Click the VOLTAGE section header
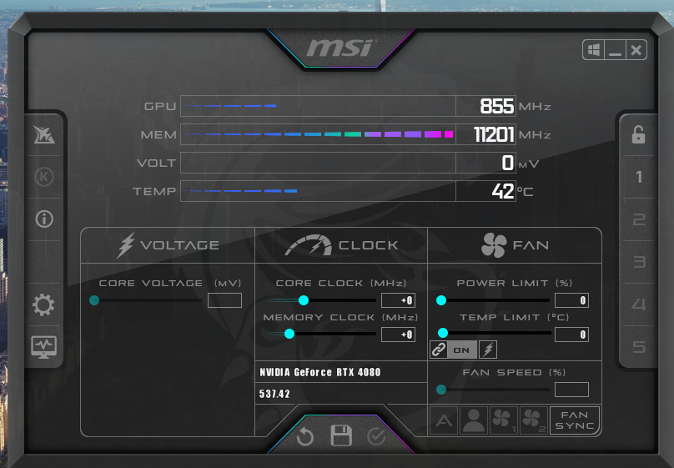Screen dimensions: 674x468 [x=168, y=245]
